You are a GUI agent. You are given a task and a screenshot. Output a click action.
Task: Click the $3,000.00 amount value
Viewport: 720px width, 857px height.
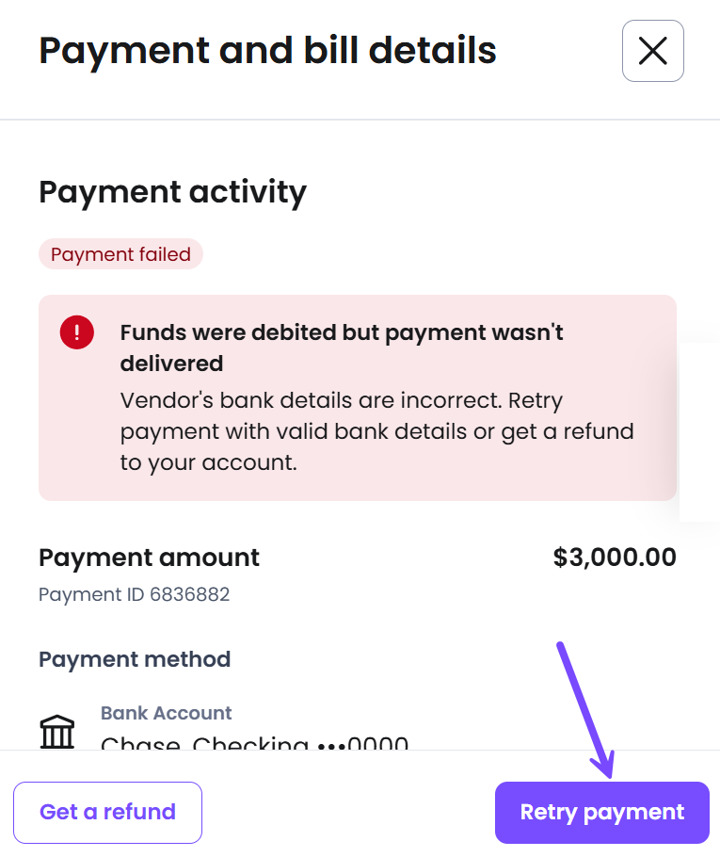pyautogui.click(x=615, y=558)
